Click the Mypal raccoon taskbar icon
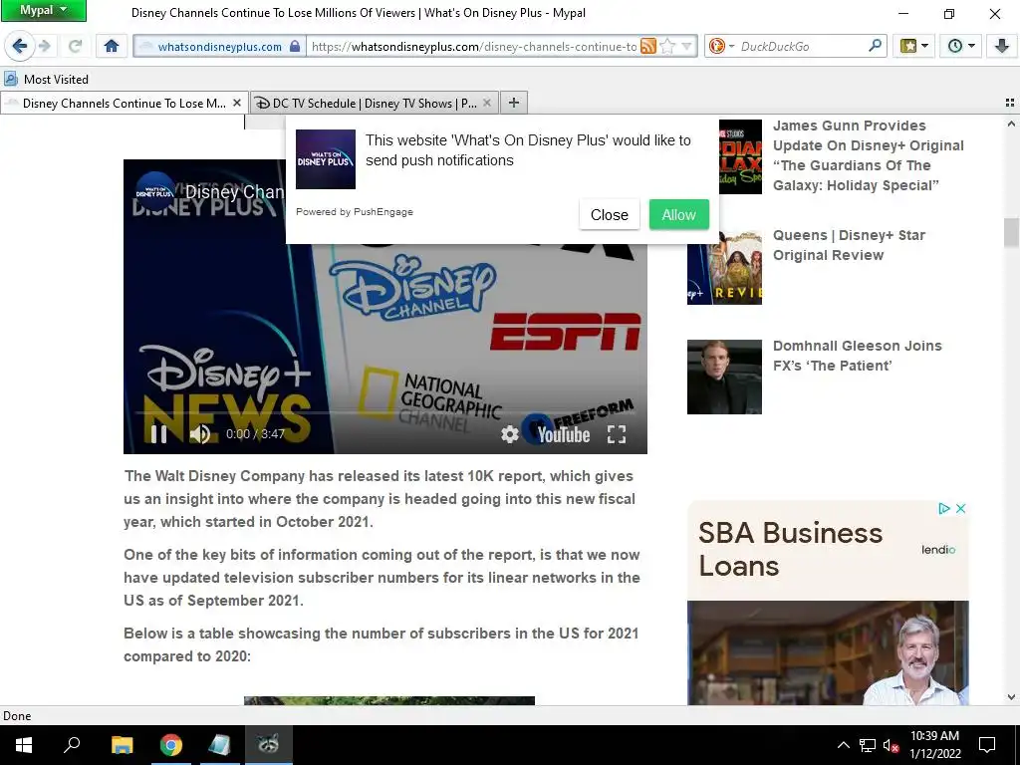 point(268,745)
